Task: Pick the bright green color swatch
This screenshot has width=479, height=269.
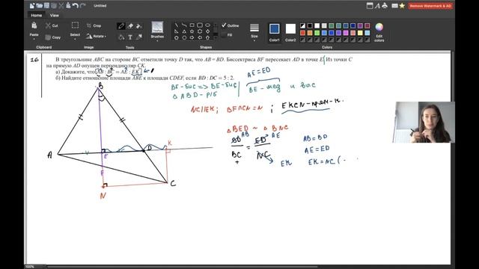Action: click(x=317, y=33)
